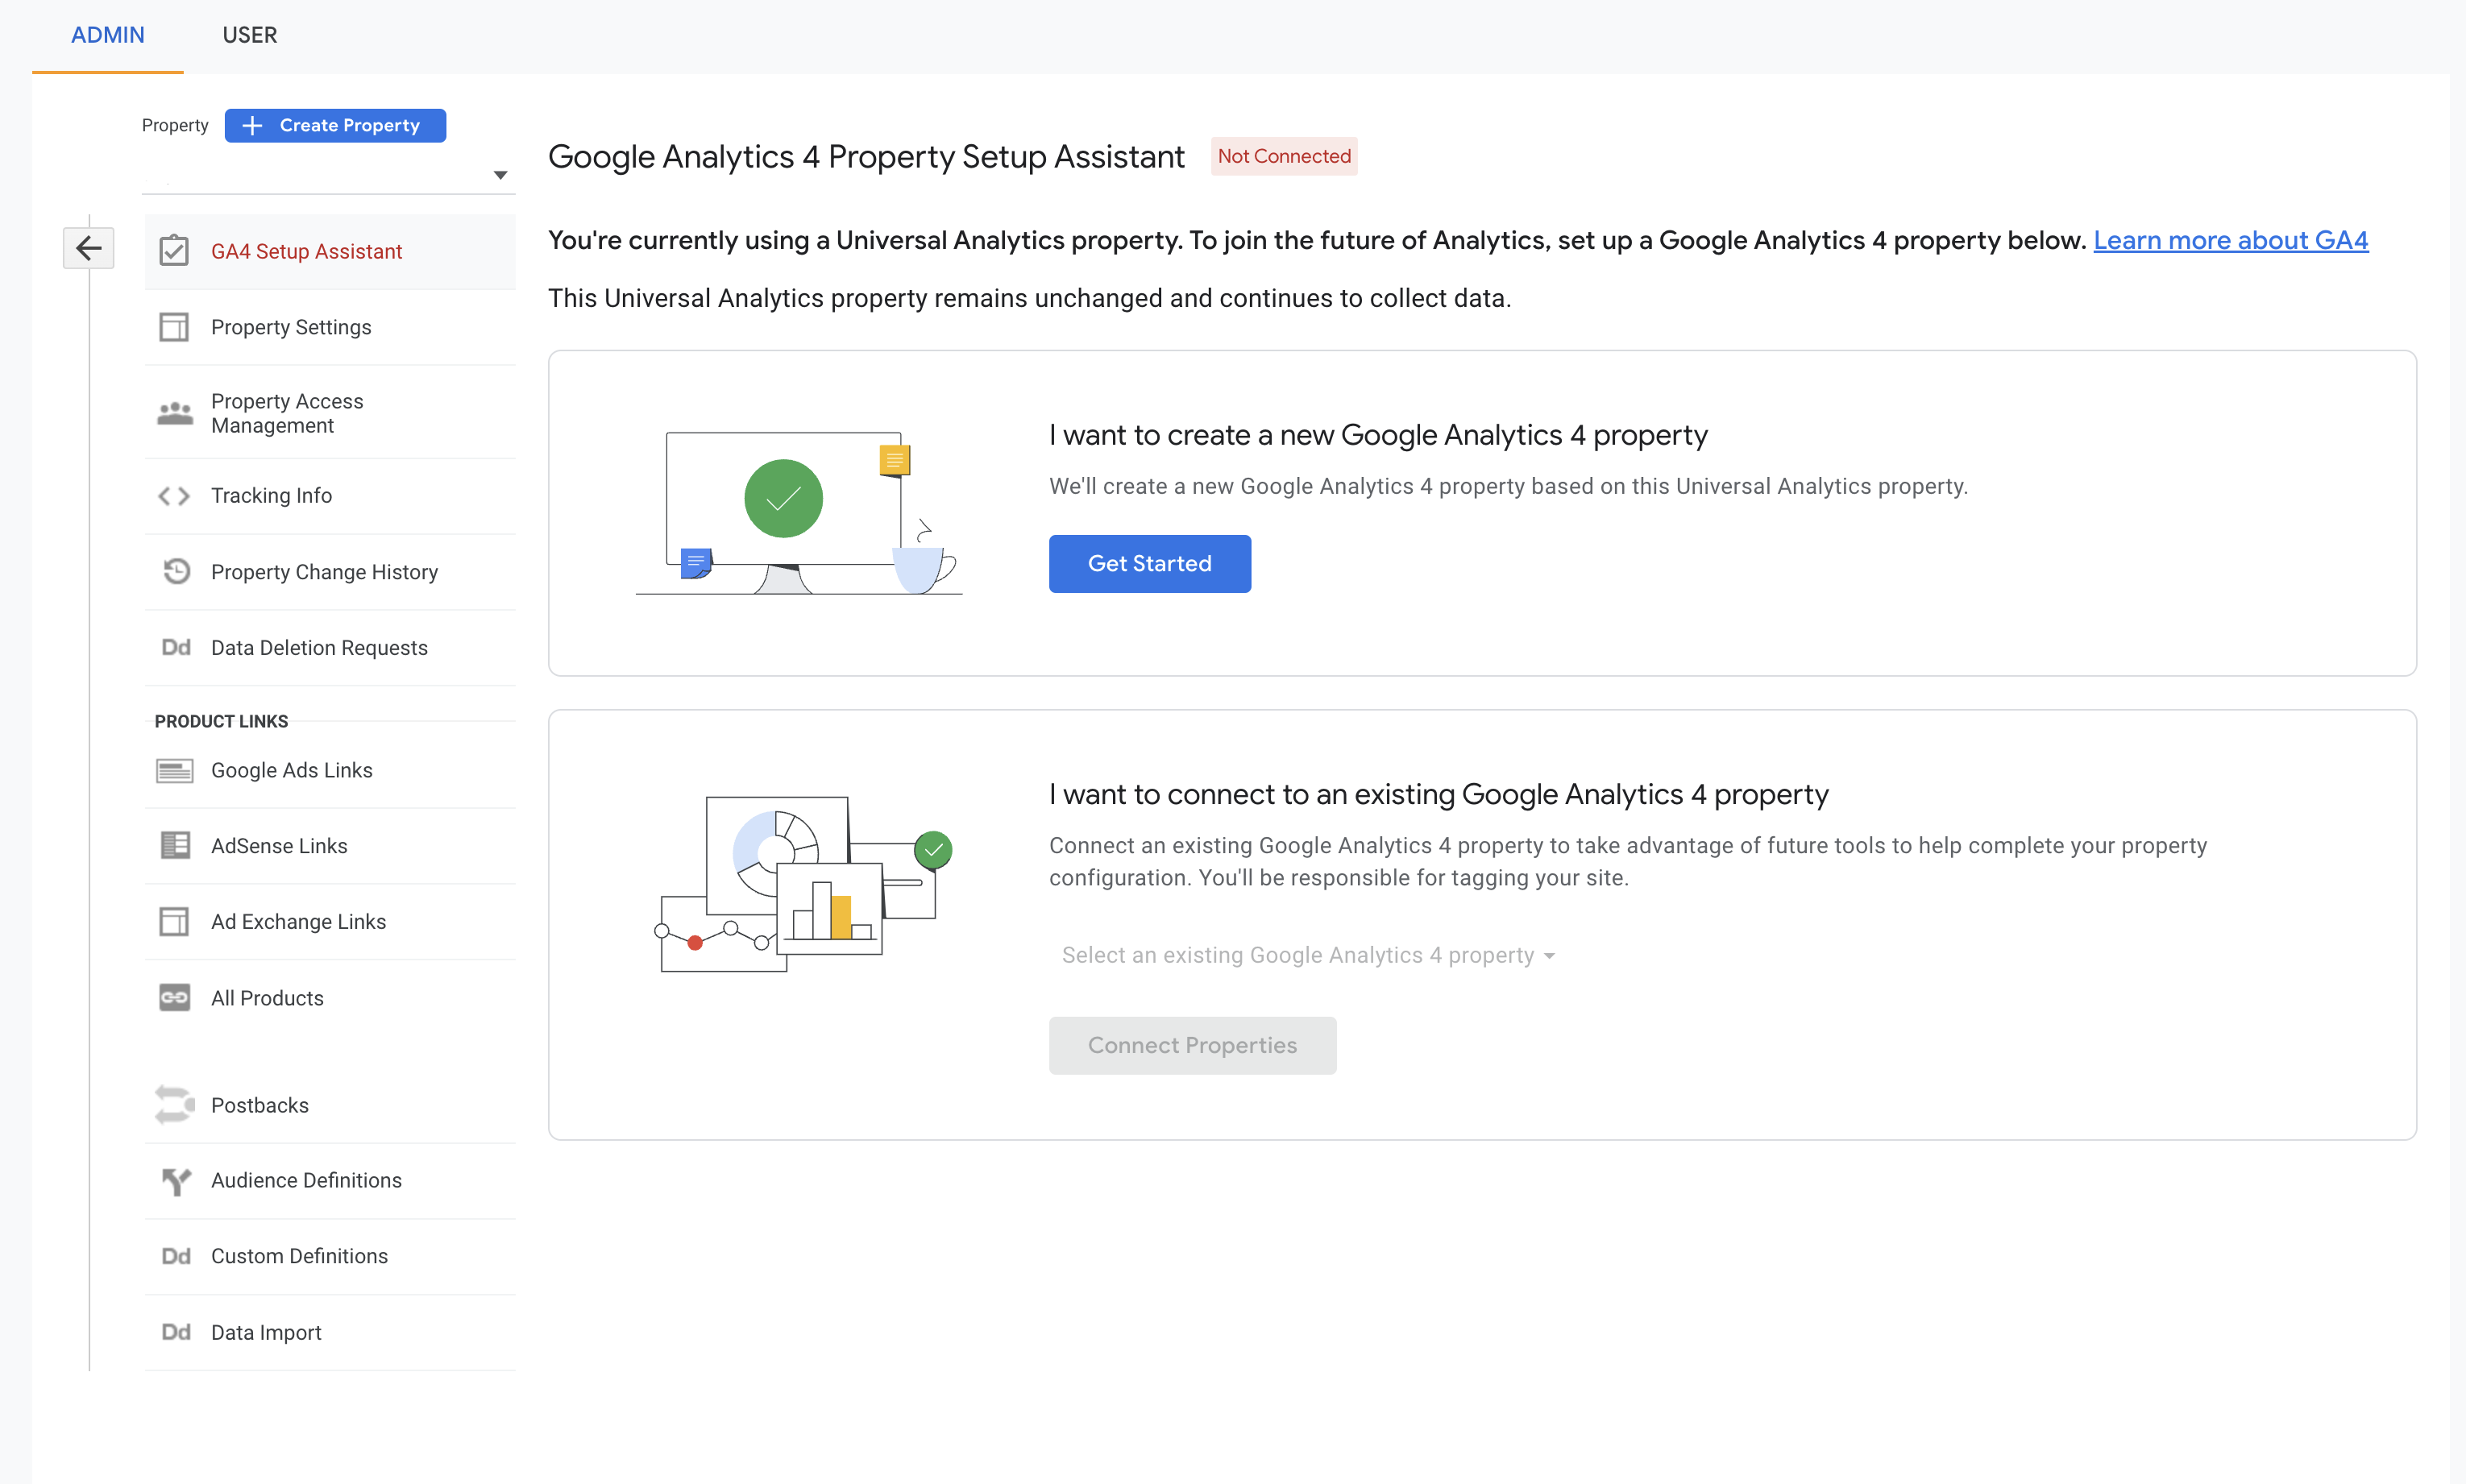Expand the property selector dropdown arrow
This screenshot has height=1484, width=2466.
[x=500, y=175]
